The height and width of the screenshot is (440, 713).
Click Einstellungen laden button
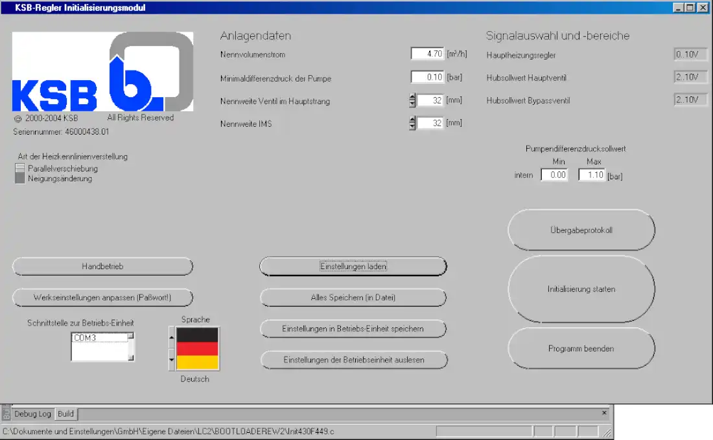pyautogui.click(x=353, y=267)
